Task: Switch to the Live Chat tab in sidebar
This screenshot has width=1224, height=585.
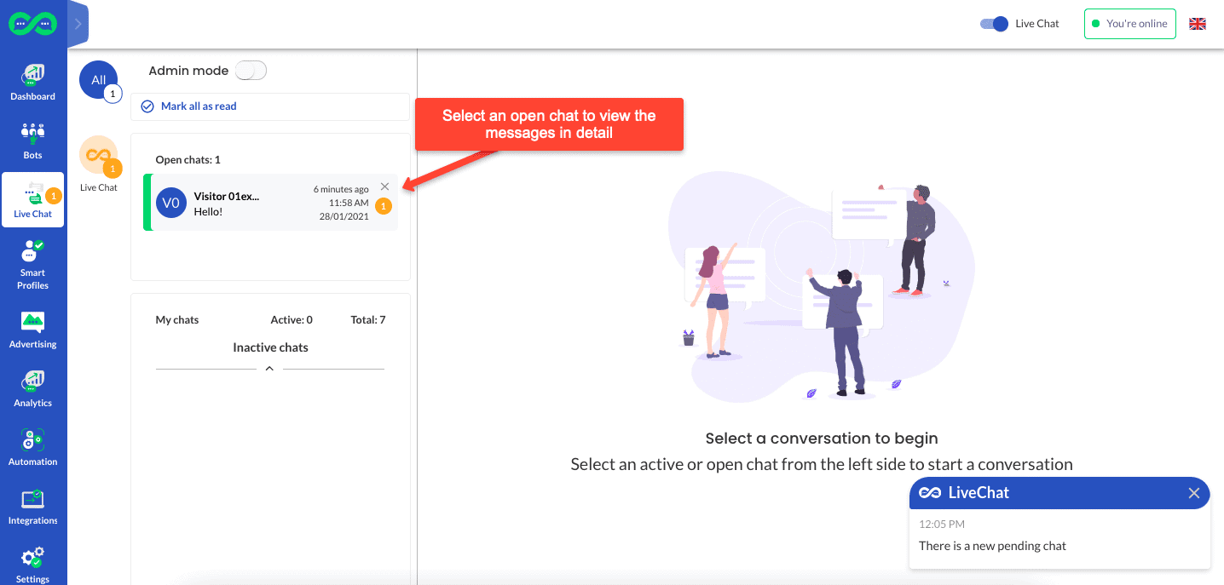Action: tap(32, 199)
